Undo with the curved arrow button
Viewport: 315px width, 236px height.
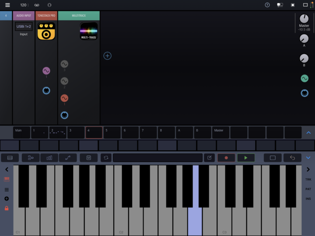[x=292, y=158]
